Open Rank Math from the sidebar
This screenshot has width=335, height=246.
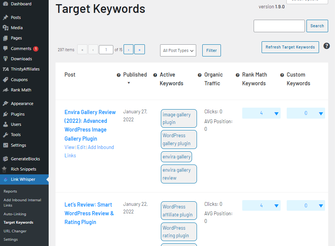(6, 90)
